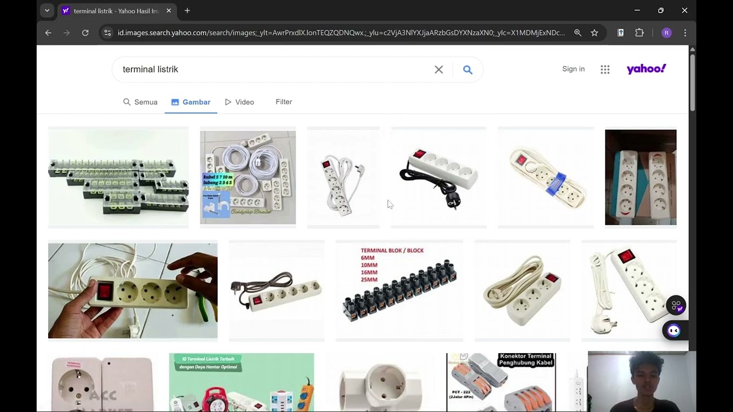This screenshot has width=733, height=412.
Task: Click the Sign in link
Action: [573, 69]
